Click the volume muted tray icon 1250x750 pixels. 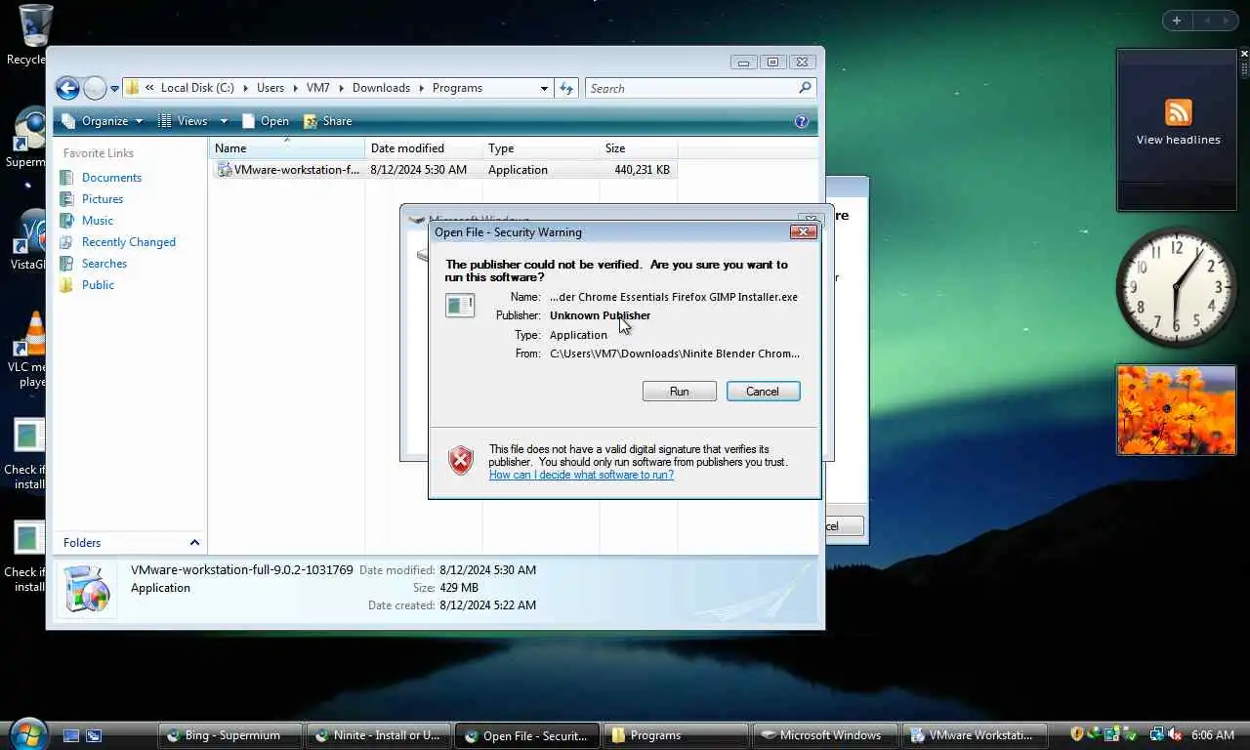(x=1174, y=734)
